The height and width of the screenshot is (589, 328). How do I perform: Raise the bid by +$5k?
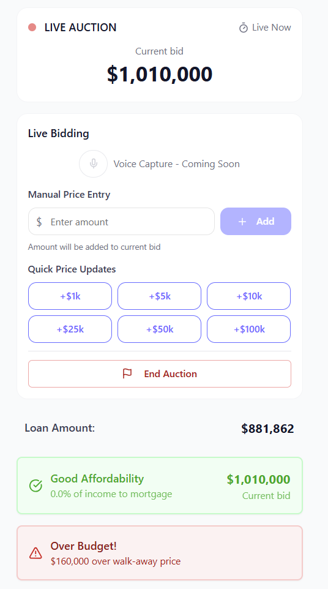(x=160, y=296)
